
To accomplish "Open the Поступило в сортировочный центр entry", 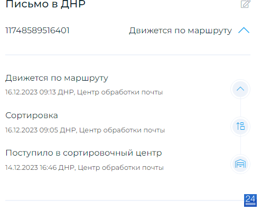I will pyautogui.click(x=83, y=153).
